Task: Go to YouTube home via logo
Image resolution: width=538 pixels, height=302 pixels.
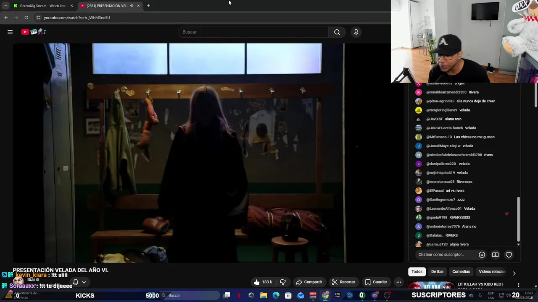Action: pyautogui.click(x=34, y=32)
